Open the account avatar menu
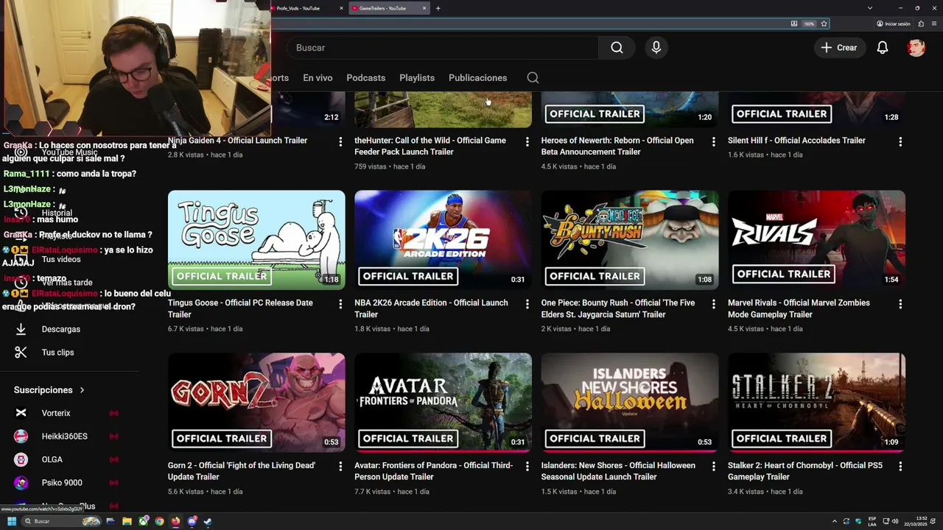The width and height of the screenshot is (943, 530). [916, 48]
